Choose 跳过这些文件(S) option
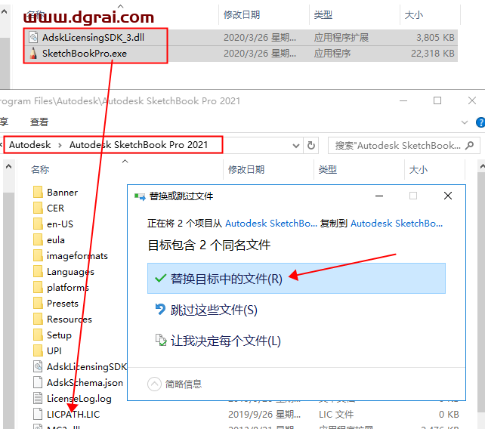This screenshot has width=485, height=429. coord(214,310)
